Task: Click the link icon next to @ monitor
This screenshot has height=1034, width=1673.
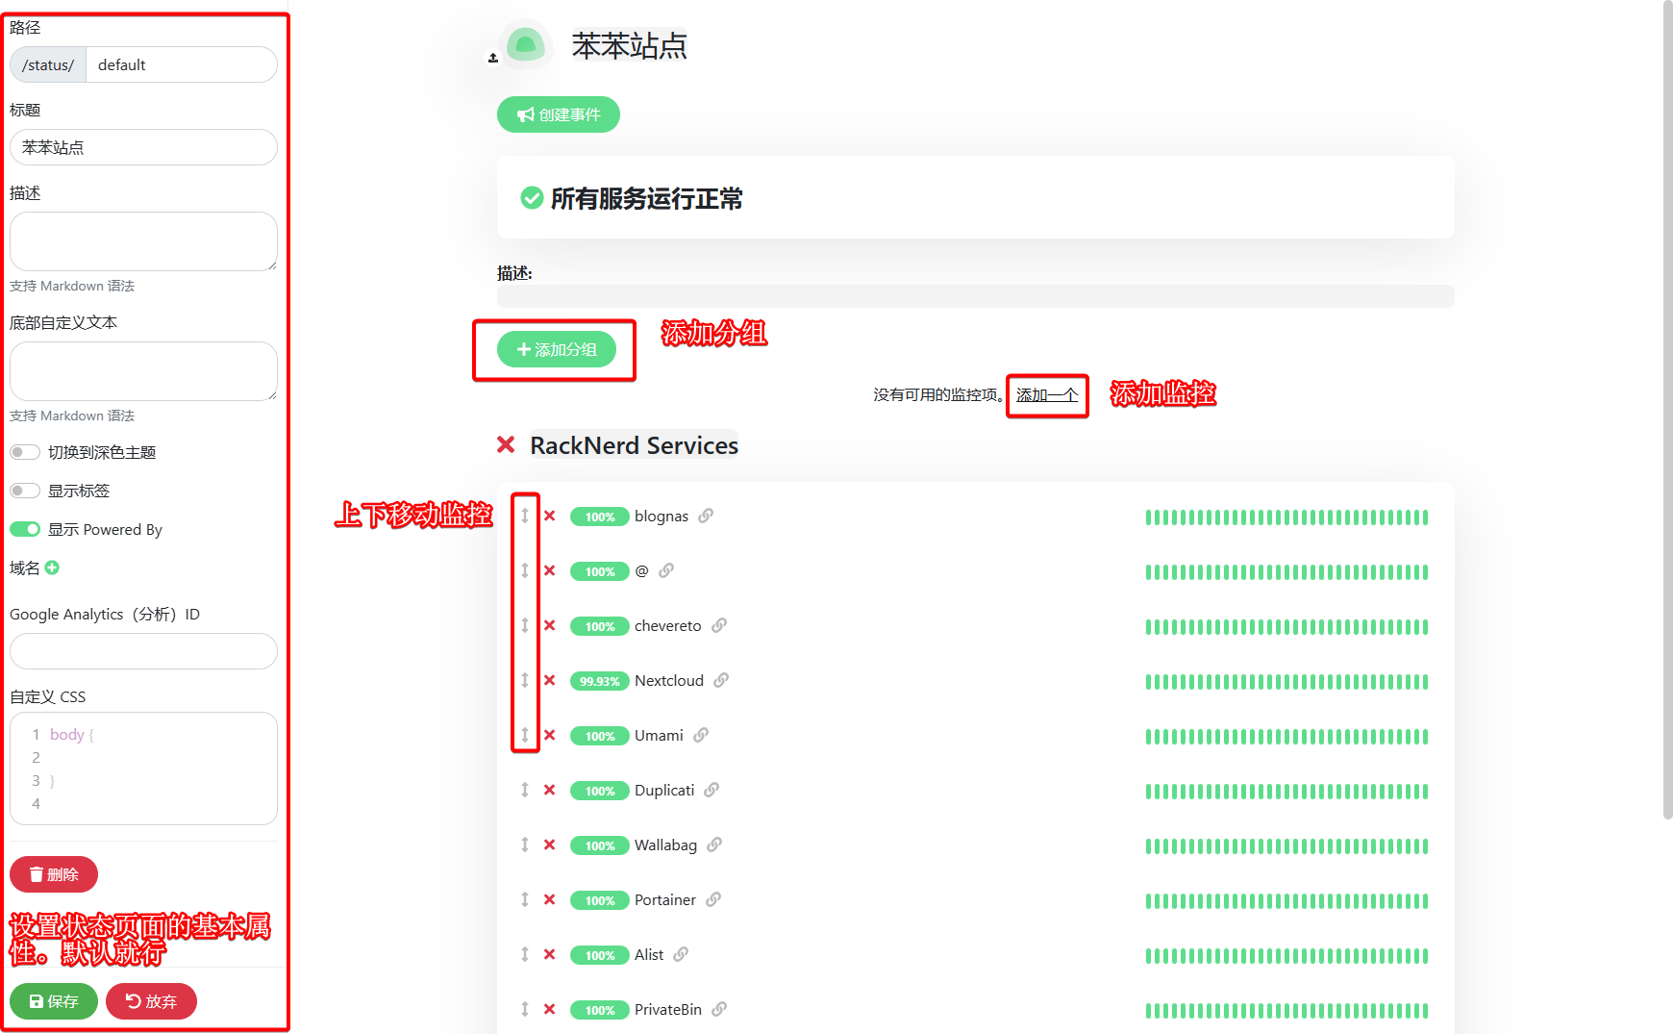Action: click(x=666, y=570)
